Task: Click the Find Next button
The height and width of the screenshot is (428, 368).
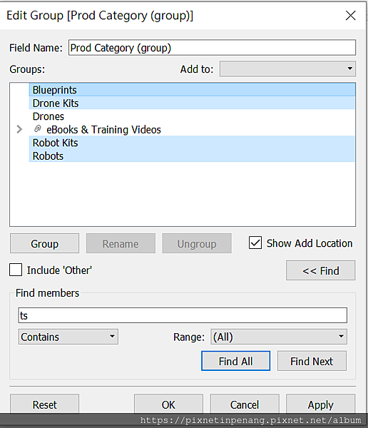Action: click(x=312, y=361)
